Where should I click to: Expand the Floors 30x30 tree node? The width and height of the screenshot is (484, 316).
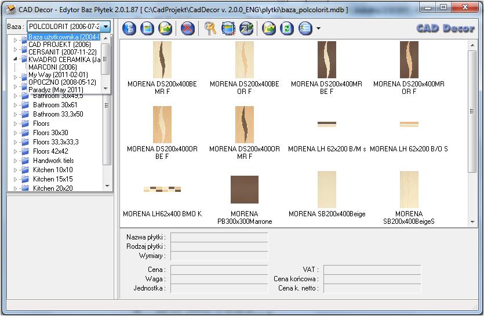point(15,133)
